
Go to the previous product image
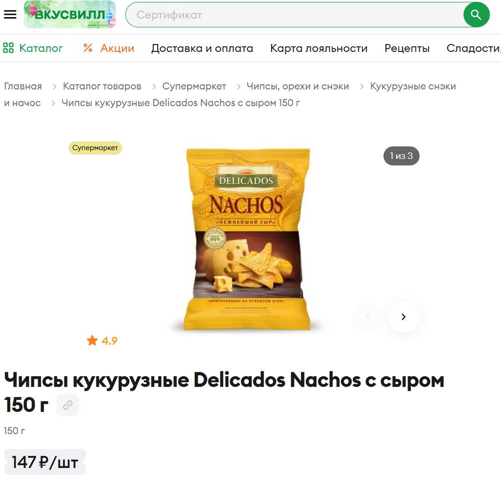(x=367, y=316)
